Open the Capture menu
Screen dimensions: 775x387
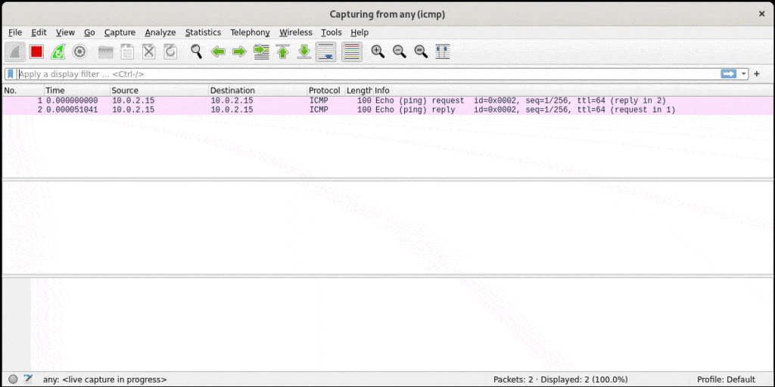click(x=120, y=32)
